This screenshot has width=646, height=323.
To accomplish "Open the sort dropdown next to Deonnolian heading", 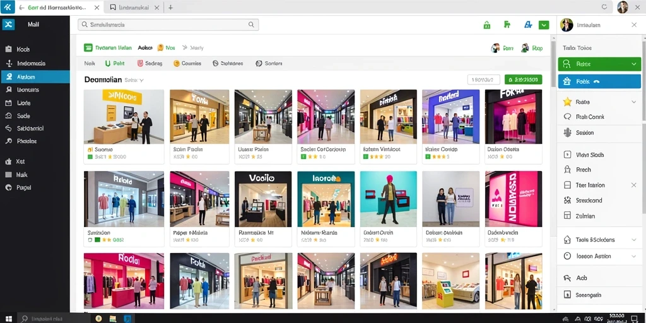I will (134, 80).
